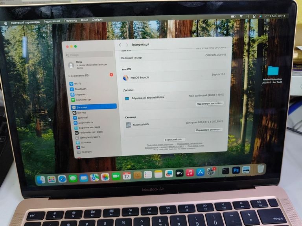Viewport: 302px width, 226px height.
Task: Open App Store from the Dock
Action: click(200, 172)
